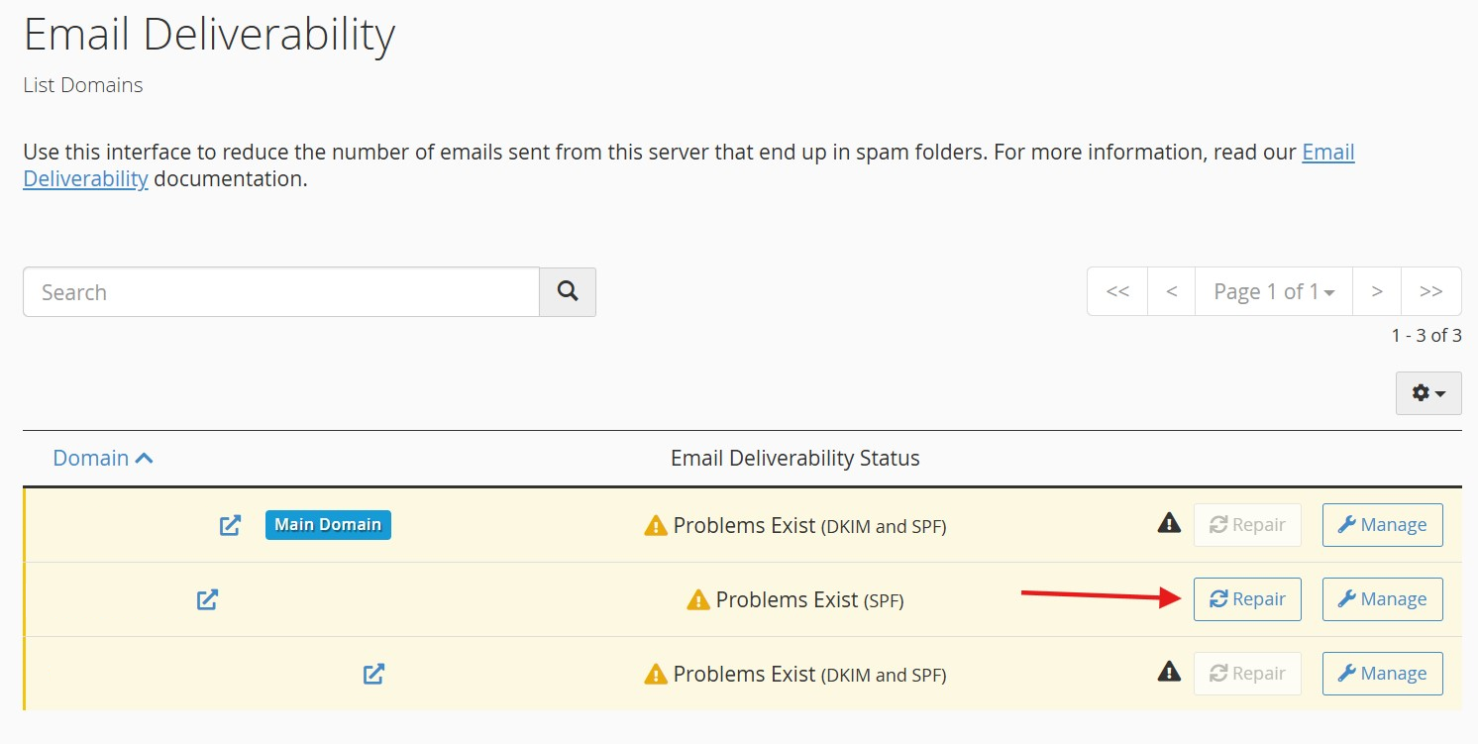The width and height of the screenshot is (1478, 744).
Task: Collapse the Domain column sort arrow
Action: pos(145,457)
